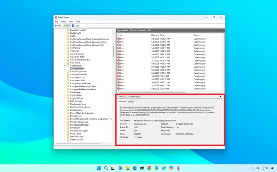Expand the Compat-Appraiser folder

point(65,72)
